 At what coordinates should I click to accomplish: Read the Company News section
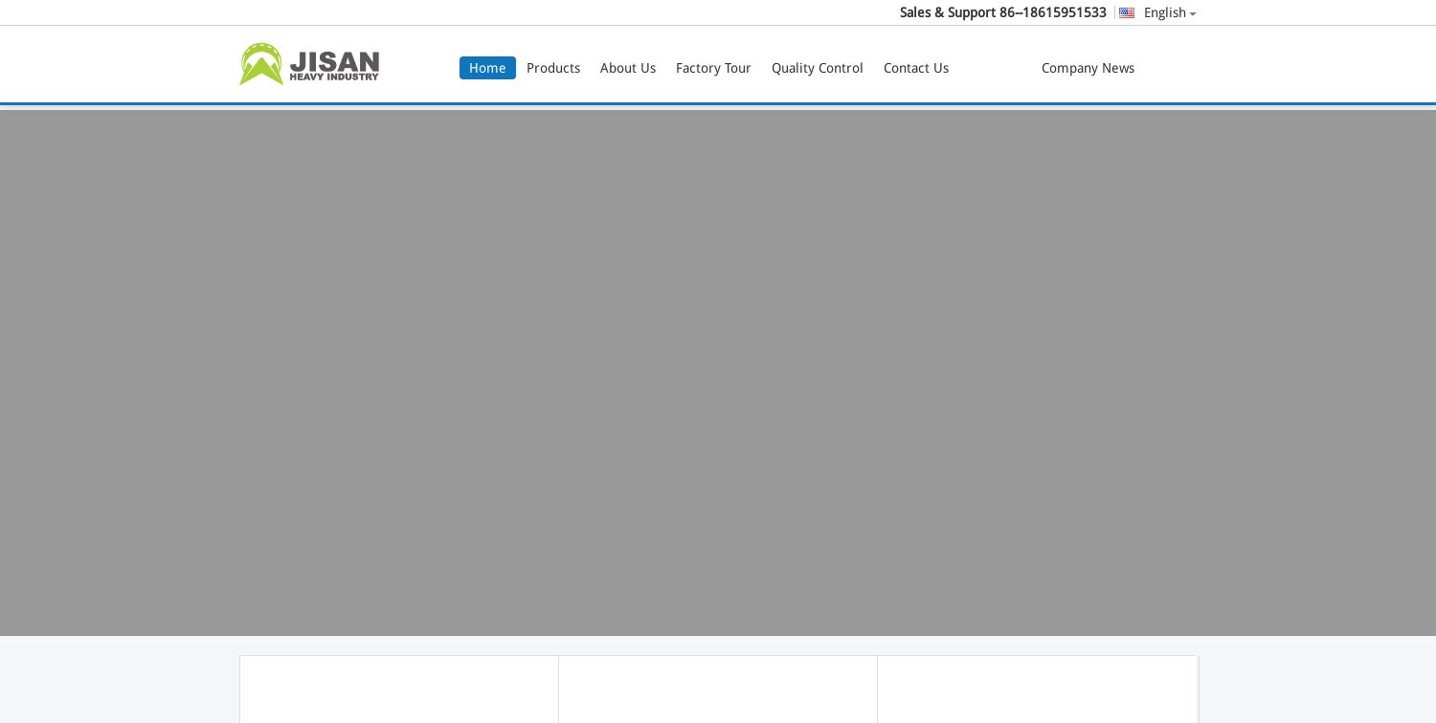click(1088, 68)
